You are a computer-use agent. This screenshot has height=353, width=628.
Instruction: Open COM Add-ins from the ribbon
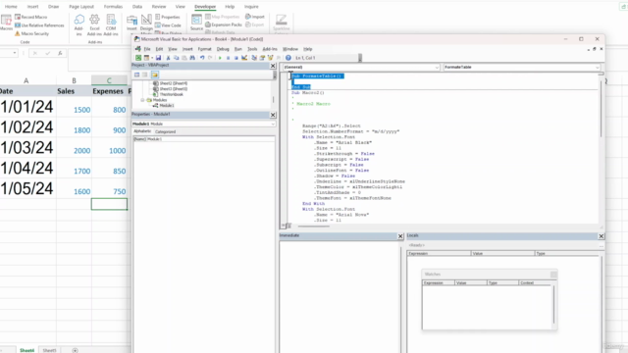111,25
